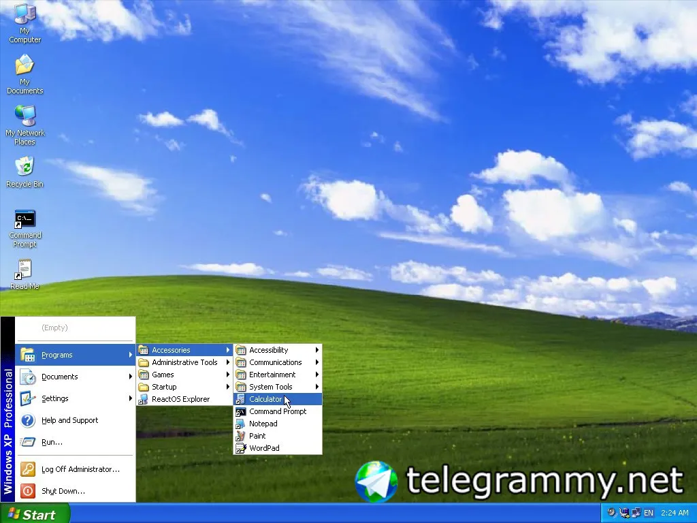Click the Paint icon in Accessories menu
Screen dimensions: 697x523
[x=240, y=436]
